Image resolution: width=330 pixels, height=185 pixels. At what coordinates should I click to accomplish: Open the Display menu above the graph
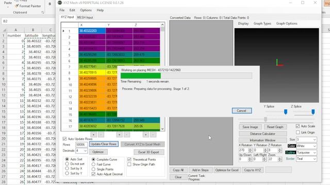pyautogui.click(x=243, y=24)
